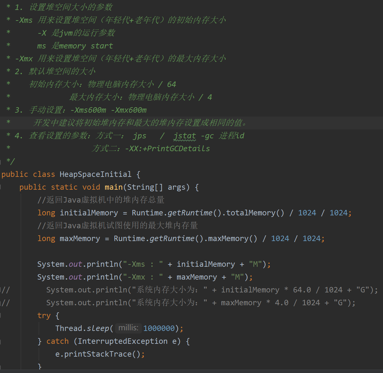Click -Xms600m in the comment
This screenshot has height=373, width=383.
click(88, 110)
